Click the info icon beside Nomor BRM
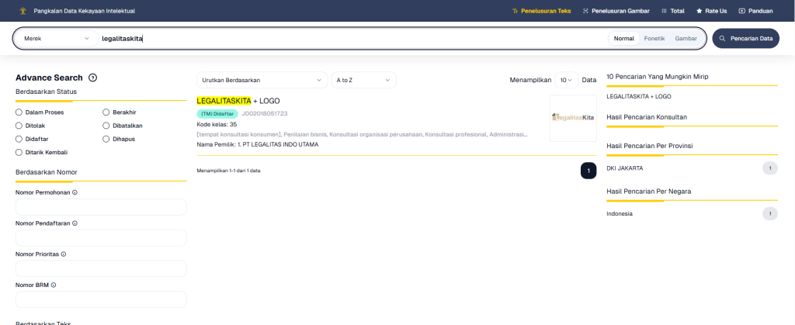The image size is (795, 325). (x=54, y=285)
